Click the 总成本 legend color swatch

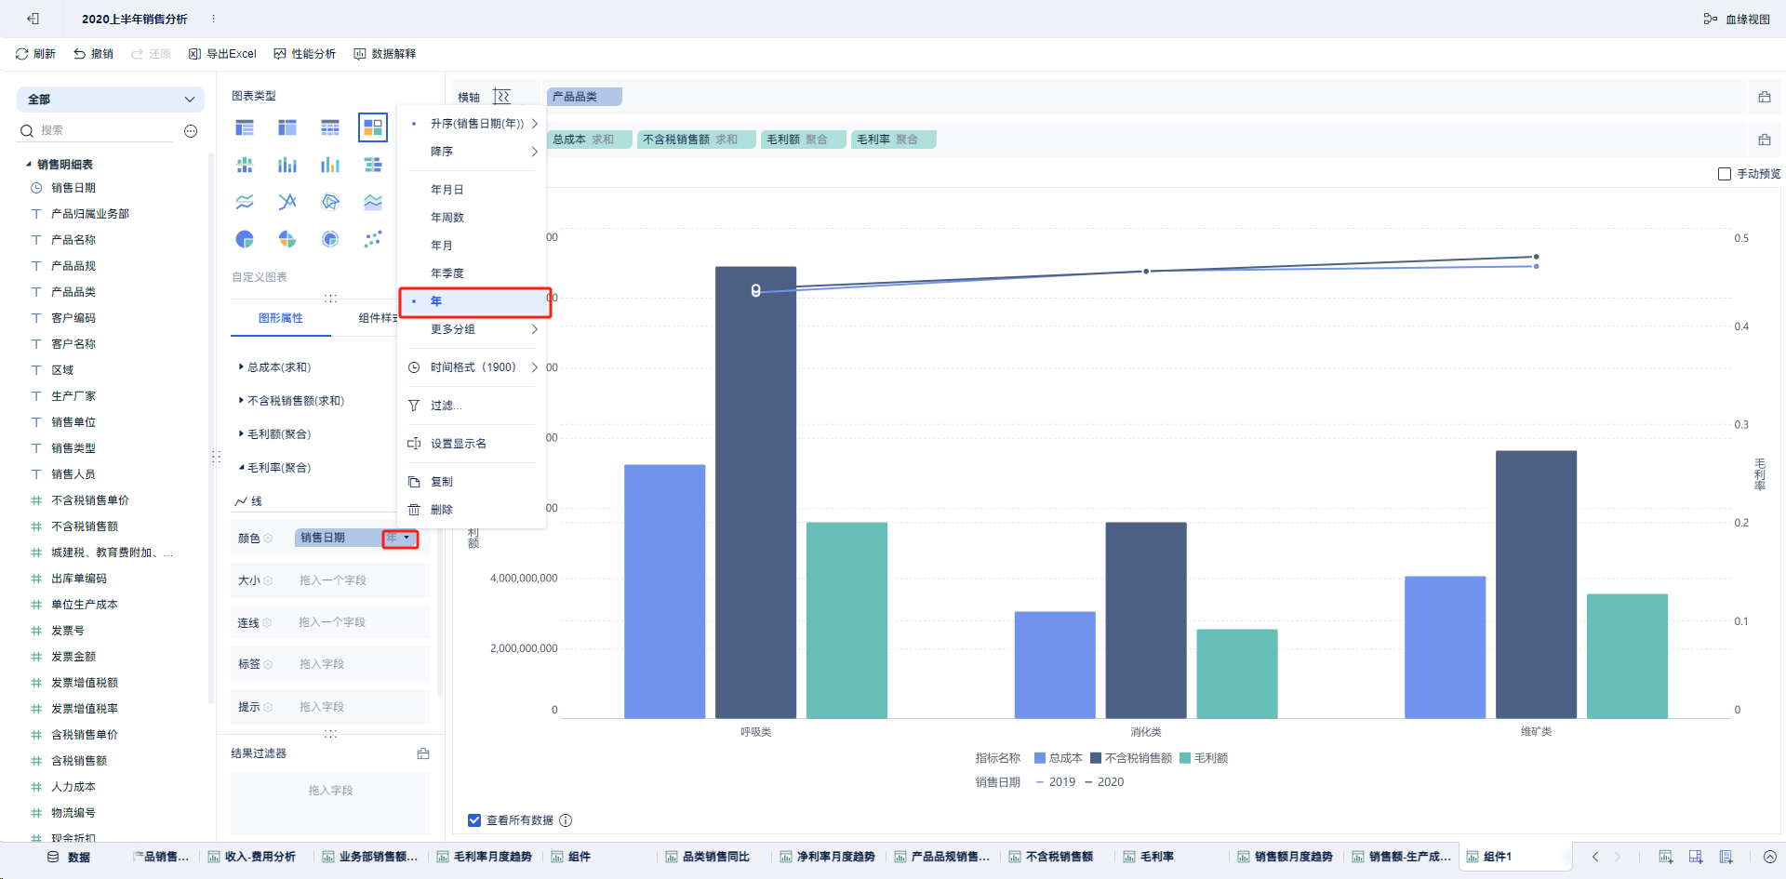pyautogui.click(x=1040, y=758)
